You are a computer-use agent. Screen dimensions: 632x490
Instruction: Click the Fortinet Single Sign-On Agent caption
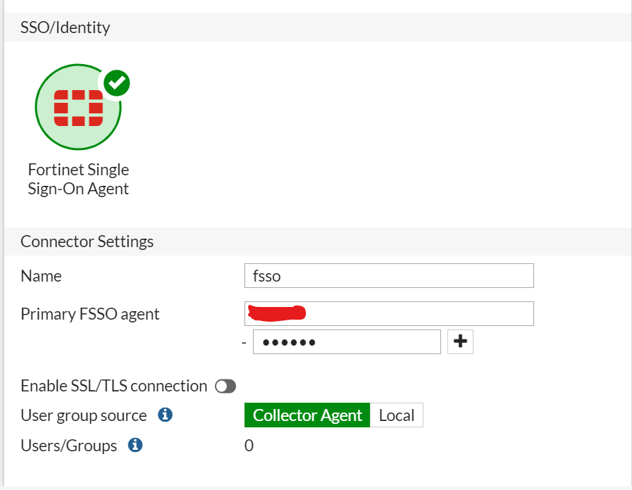click(78, 179)
